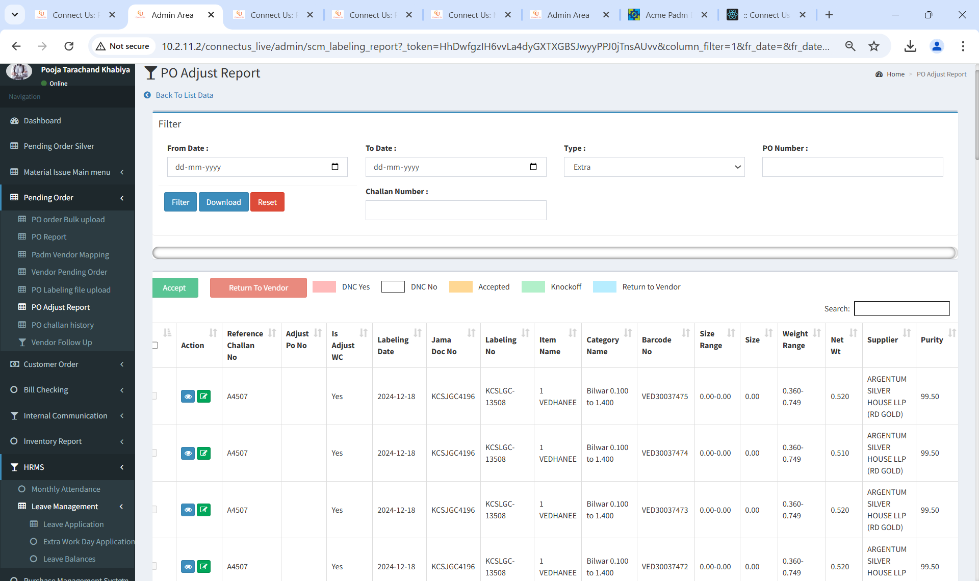Click the Download button
This screenshot has height=581, width=979.
(223, 202)
